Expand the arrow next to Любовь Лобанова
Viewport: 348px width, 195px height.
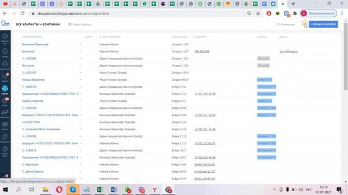(80, 101)
